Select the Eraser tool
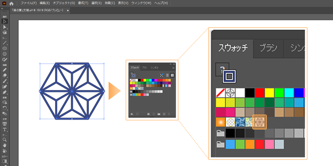This screenshot has width=333, height=166. coord(5,76)
